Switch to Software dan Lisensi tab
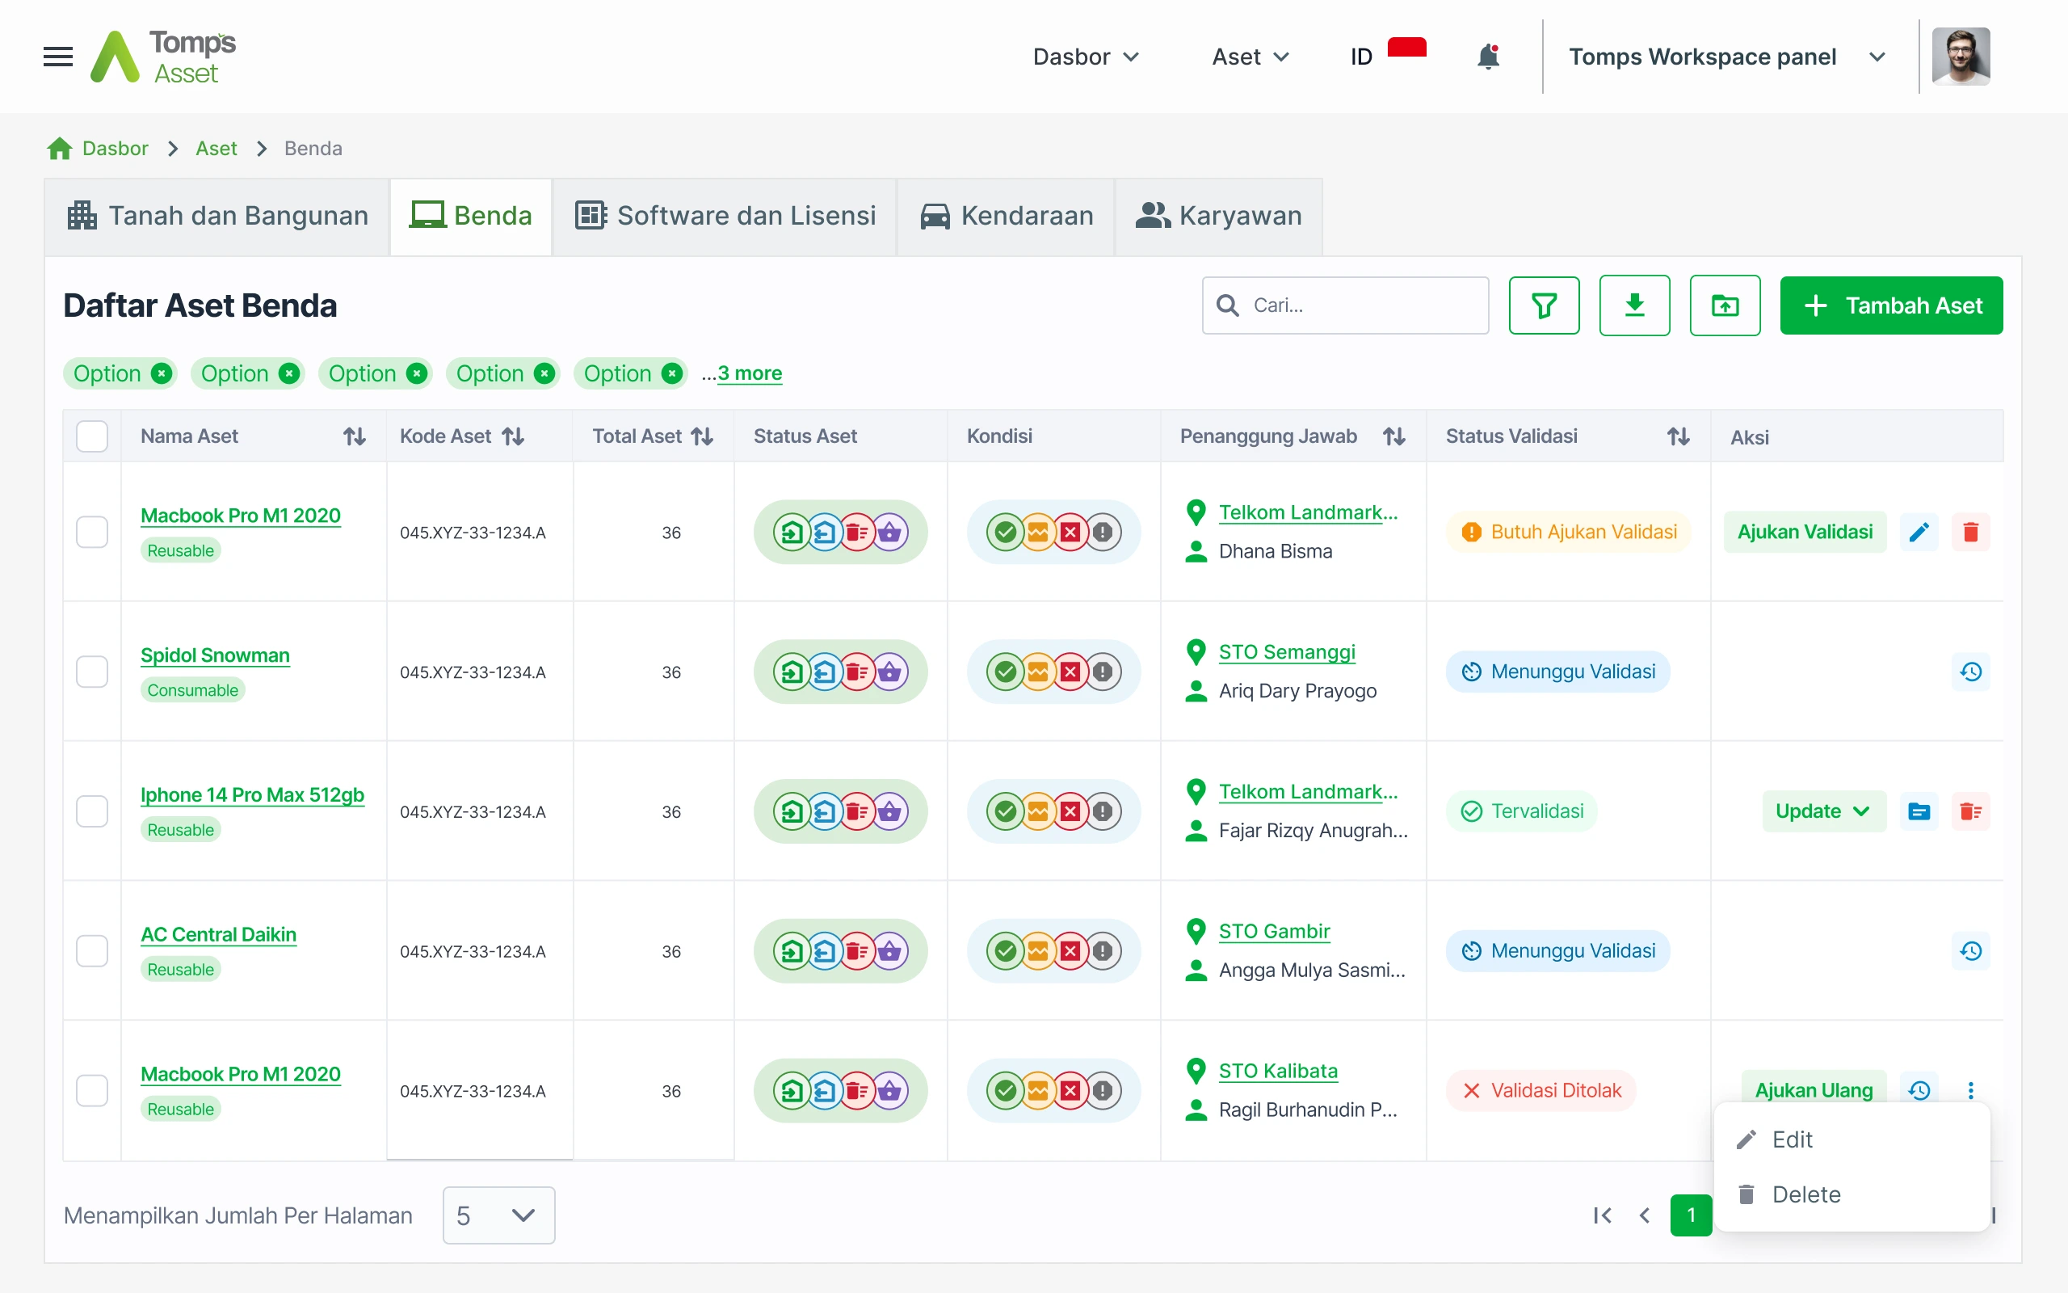2068x1293 pixels. click(x=725, y=216)
